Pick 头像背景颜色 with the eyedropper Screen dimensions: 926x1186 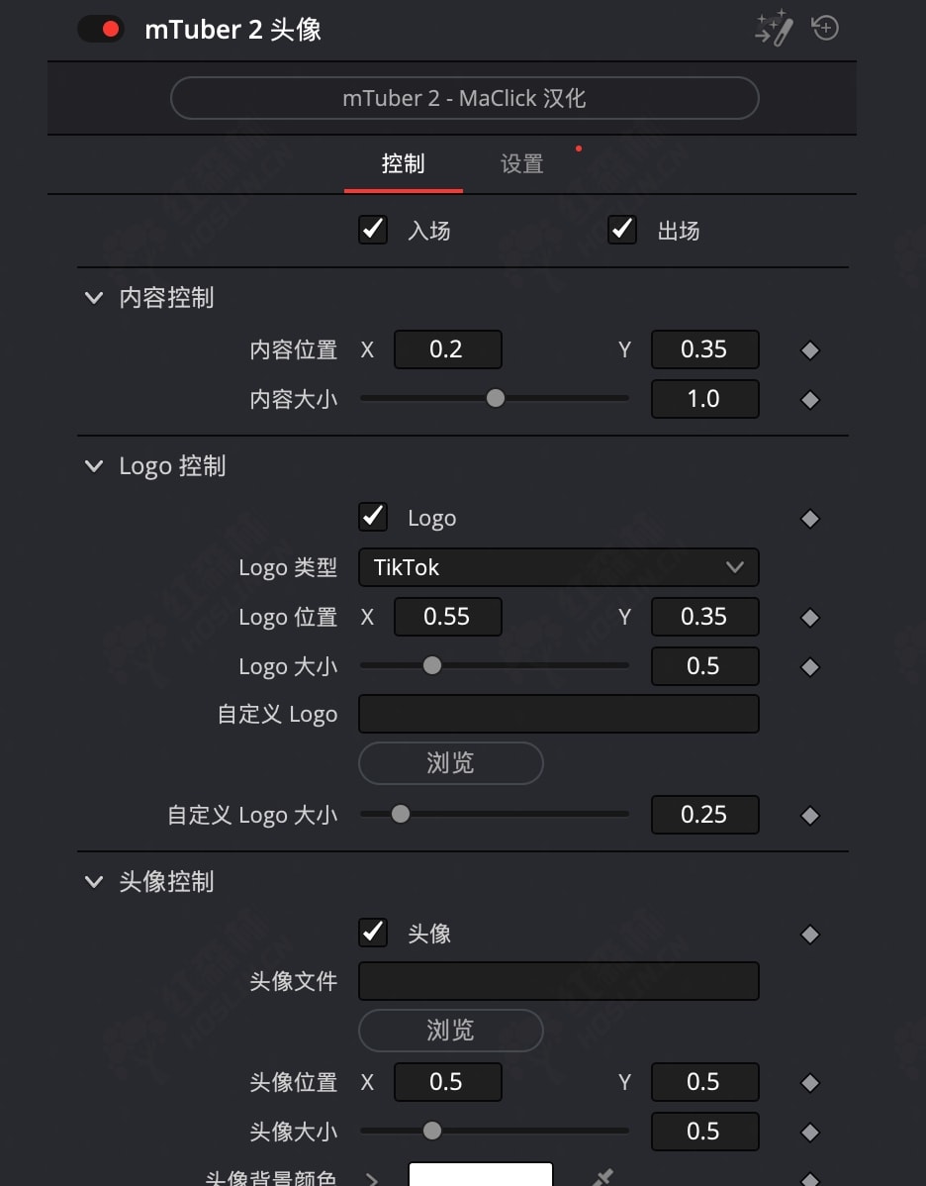pos(602,1178)
